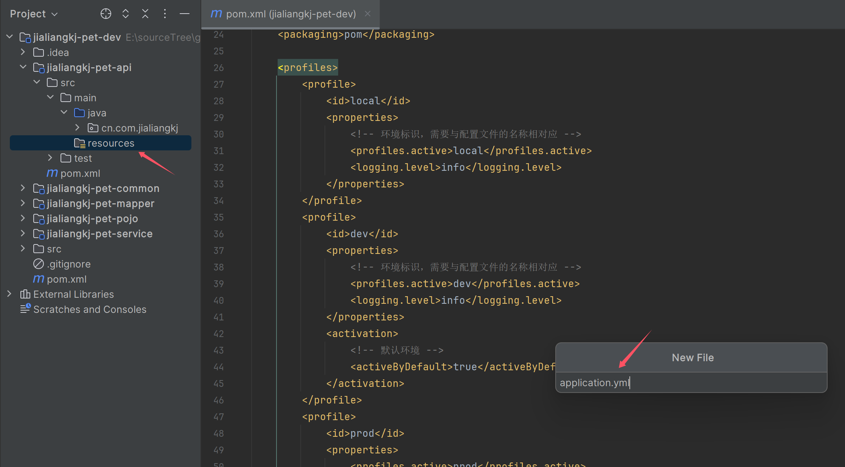The image size is (845, 467).
Task: Collapse the src folder under jialiangkj-pet-api
Action: point(37,82)
